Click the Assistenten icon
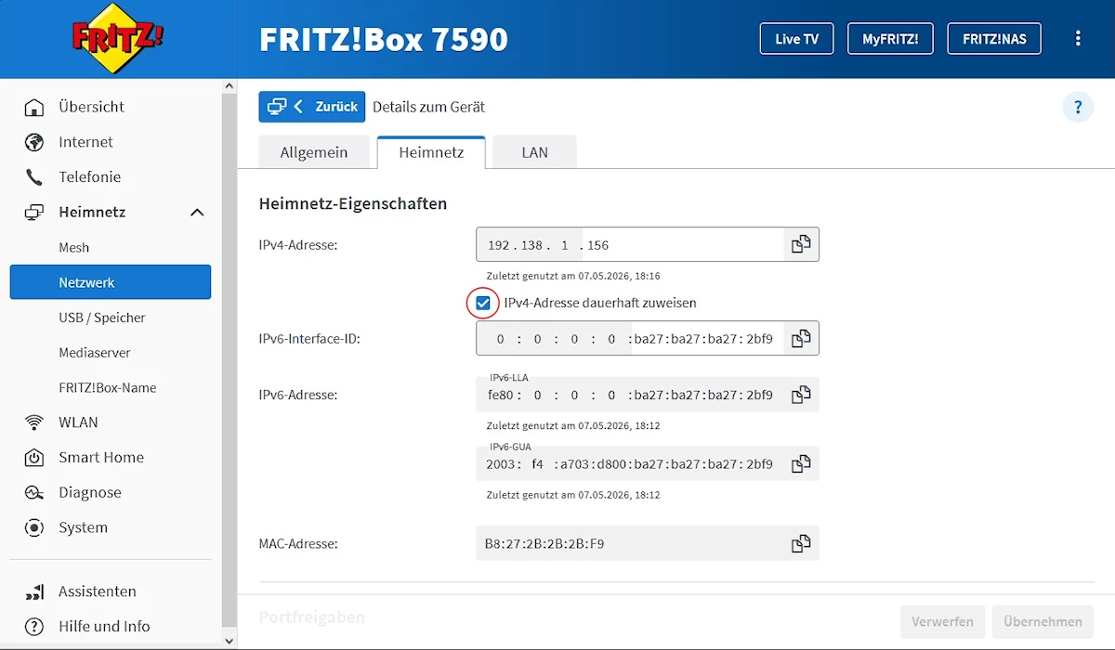Screen dimensions: 1115x650 tap(34, 591)
